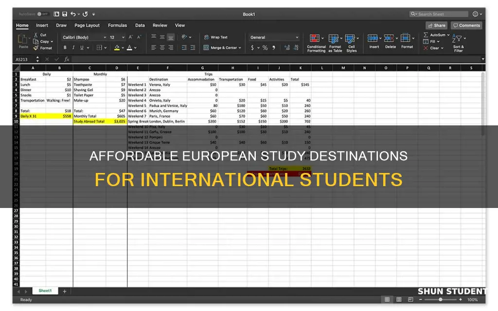Open the Home ribbon tab

click(x=22, y=25)
